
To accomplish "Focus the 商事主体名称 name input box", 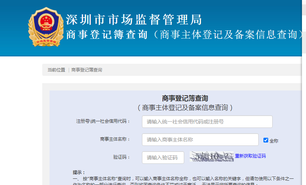I will click(200, 140).
